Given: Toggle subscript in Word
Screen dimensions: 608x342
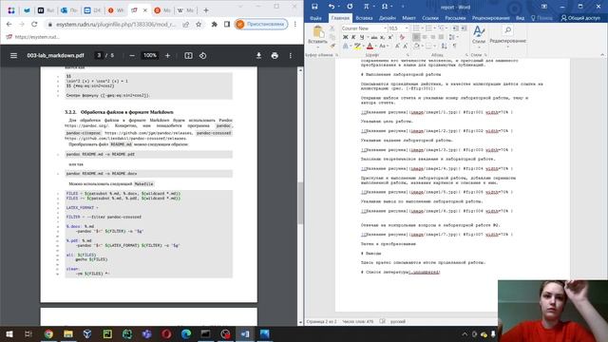Looking at the screenshot, I should pos(382,37).
